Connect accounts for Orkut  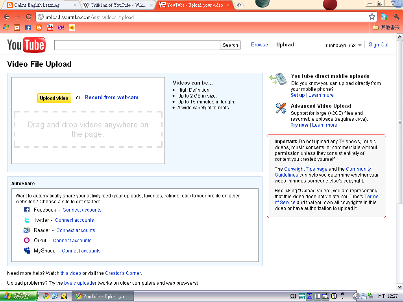tap(72, 241)
